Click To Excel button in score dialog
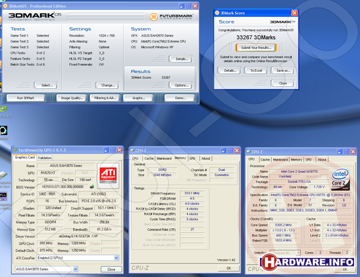 tap(256, 71)
